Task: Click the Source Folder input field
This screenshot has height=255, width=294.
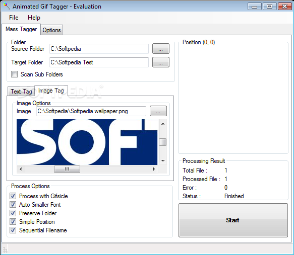Action: pyautogui.click(x=99, y=49)
